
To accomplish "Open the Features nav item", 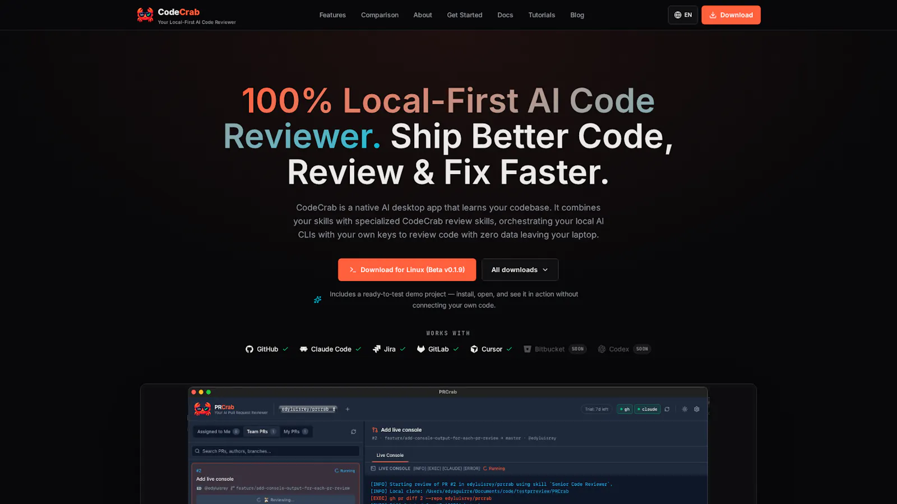I will 332,15.
